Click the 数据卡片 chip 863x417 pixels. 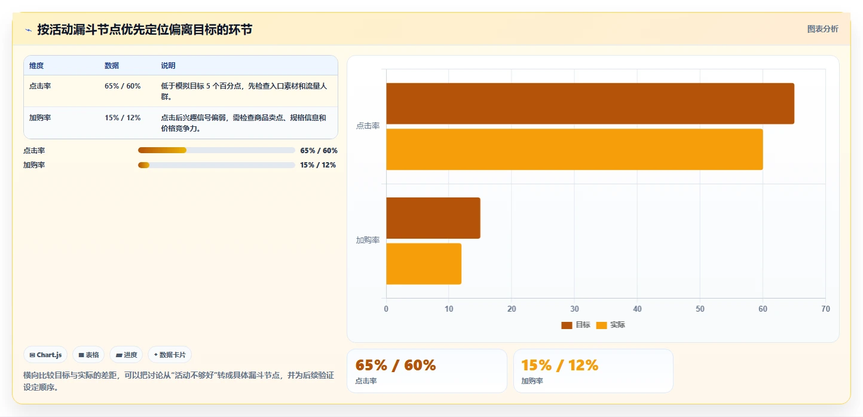[x=170, y=355]
